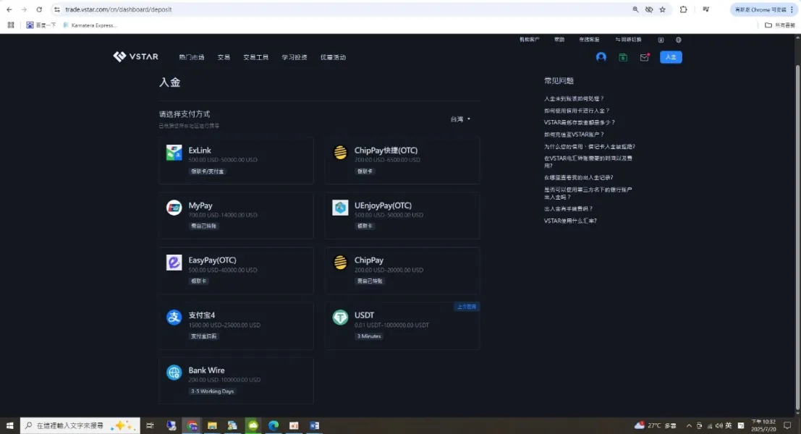Click the browser back arrow
The image size is (801, 434).
(x=9, y=9)
